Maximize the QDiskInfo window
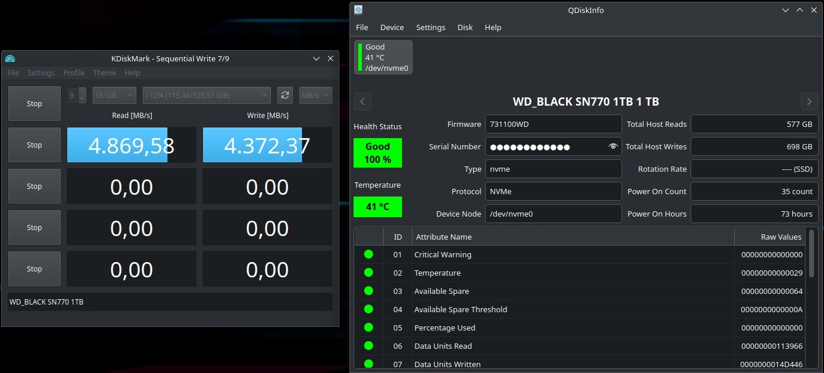Image resolution: width=824 pixels, height=373 pixels. (800, 10)
